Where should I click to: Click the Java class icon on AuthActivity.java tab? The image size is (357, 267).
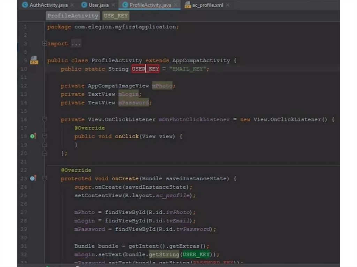click(x=25, y=5)
